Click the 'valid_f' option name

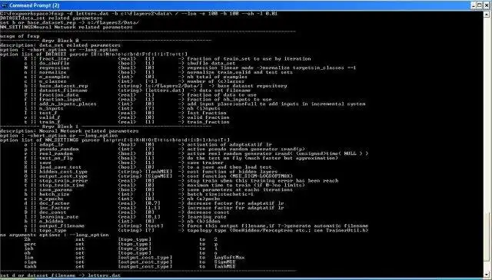pyautogui.click(x=49, y=117)
